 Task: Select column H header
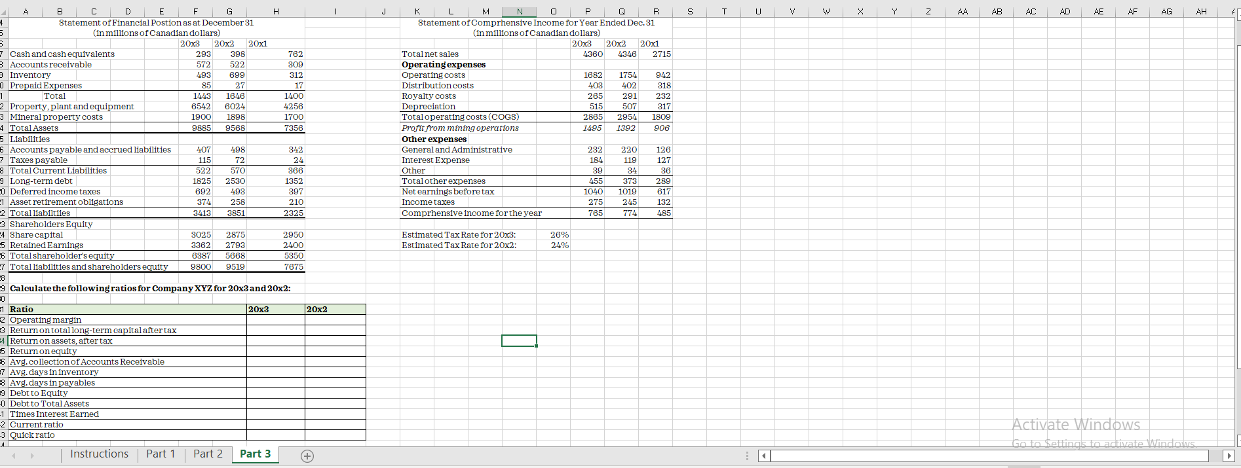276,11
